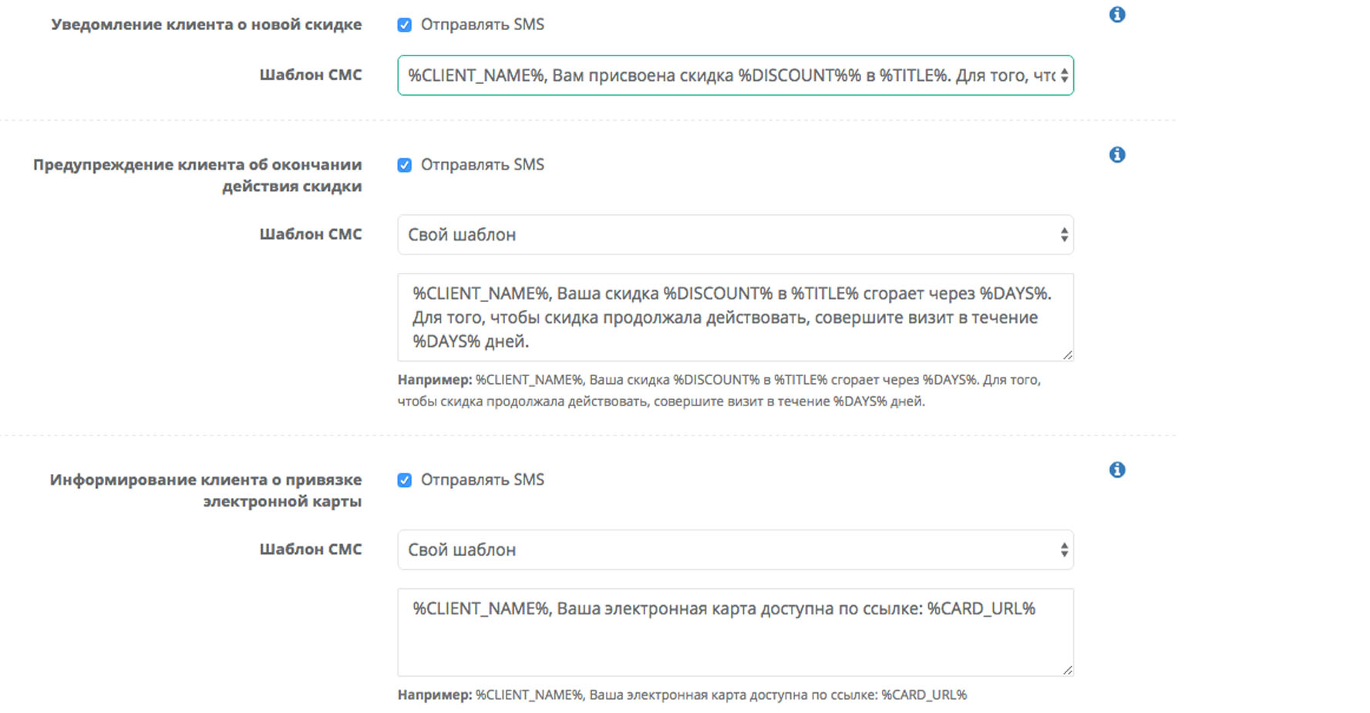Viewport: 1370px width, 713px height.
Task: Expand 'Свой шаблон' dropdown for expiration warning
Action: click(735, 234)
